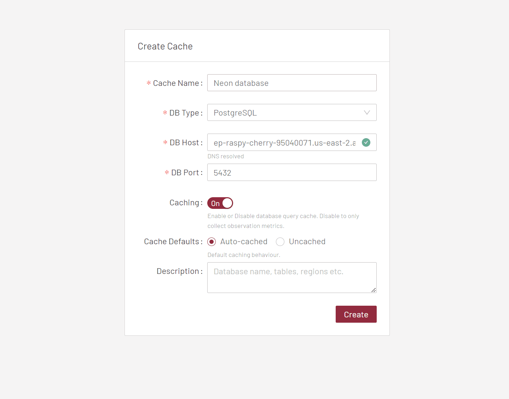Click the required asterisk next to Cache Name
Viewport: 509px width, 399px height.
pos(148,84)
